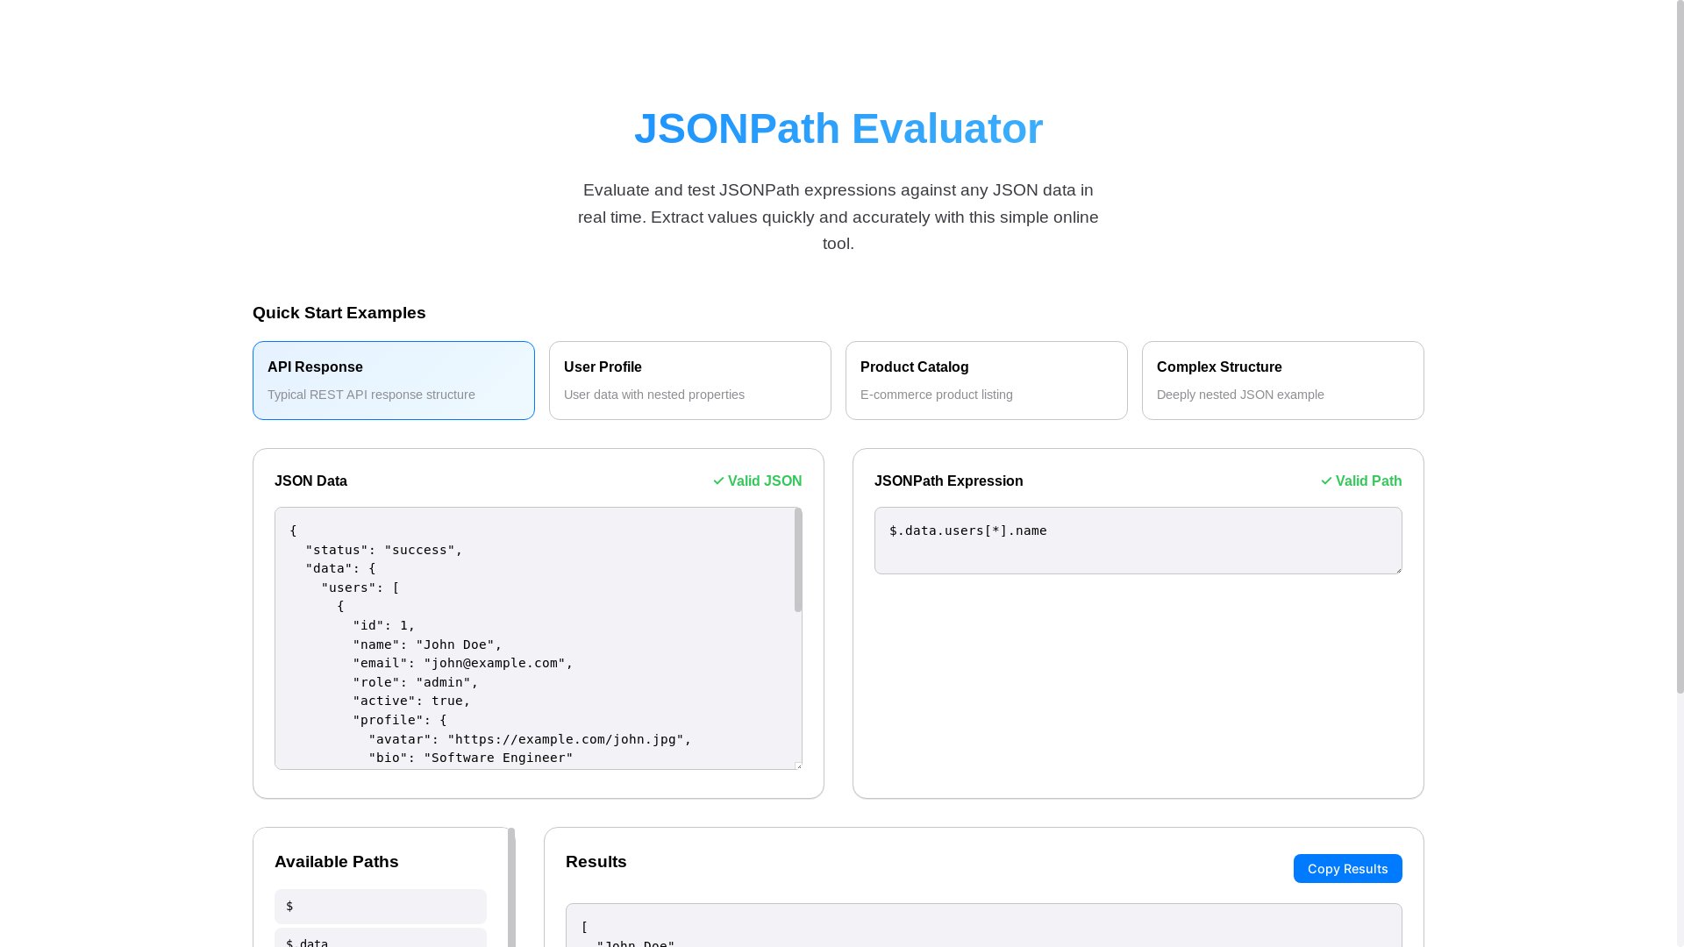The width and height of the screenshot is (1684, 947).
Task: Click the JSON Data textarea scrollbar
Action: pyautogui.click(x=798, y=559)
